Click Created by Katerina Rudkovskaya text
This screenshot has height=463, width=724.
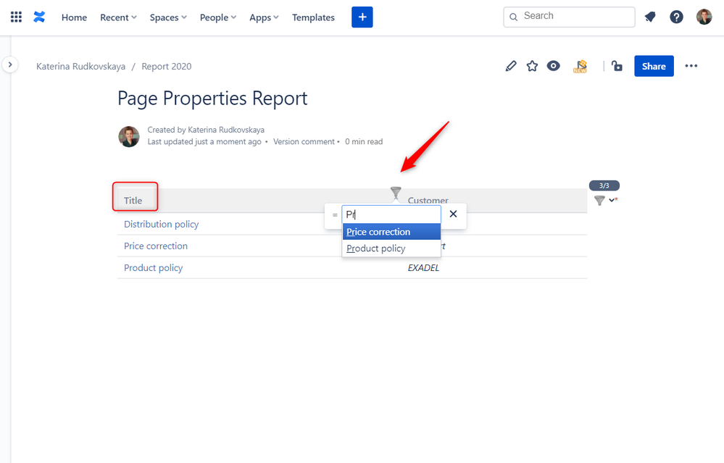point(206,130)
